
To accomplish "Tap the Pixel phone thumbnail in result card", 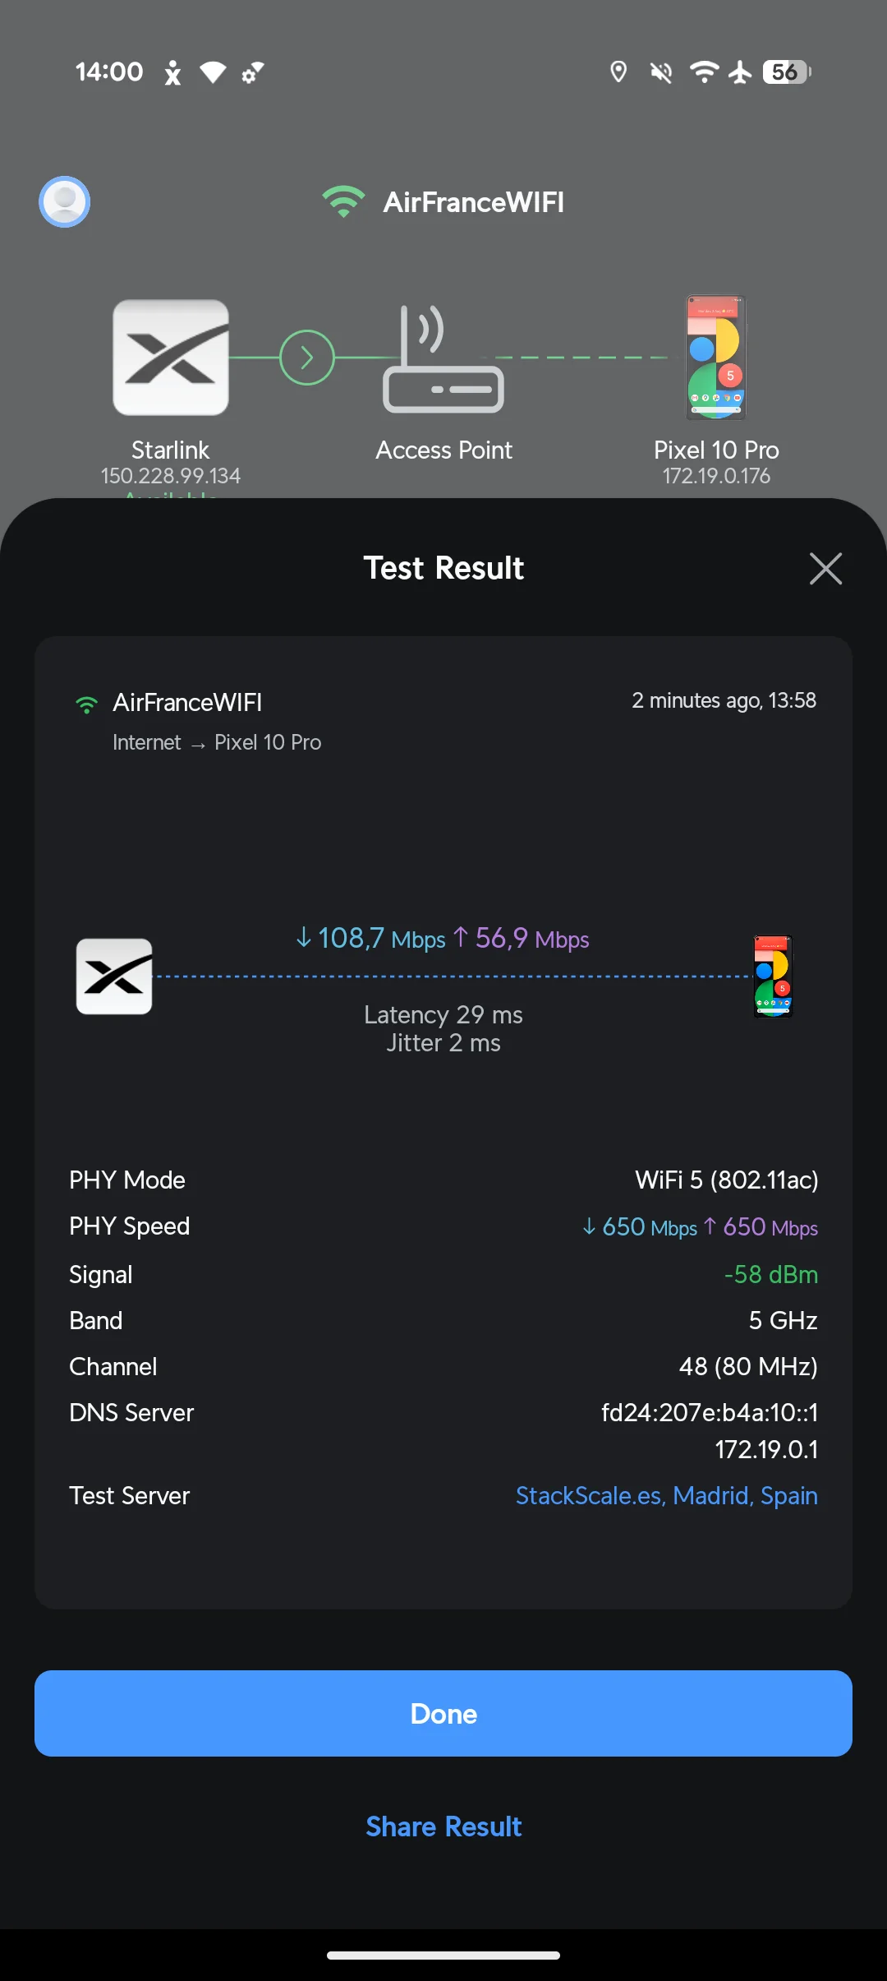I will [773, 977].
